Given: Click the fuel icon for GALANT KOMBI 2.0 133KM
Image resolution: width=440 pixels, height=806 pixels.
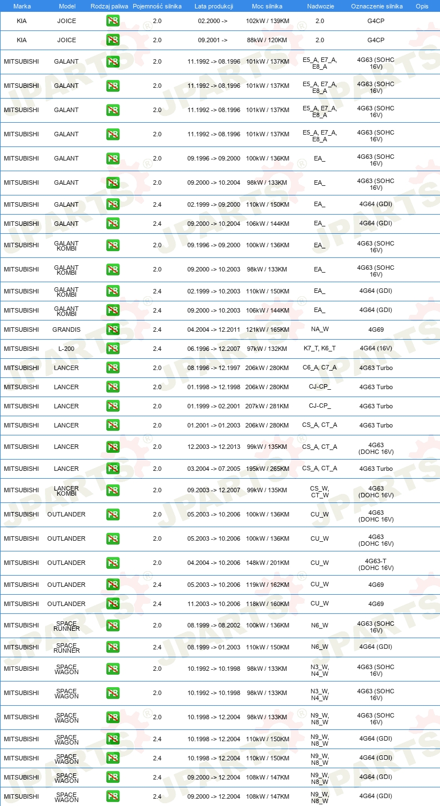Looking at the screenshot, I should pos(113,270).
